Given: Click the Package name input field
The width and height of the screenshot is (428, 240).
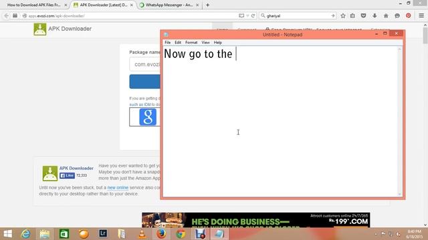Looking at the screenshot, I should [x=145, y=64].
